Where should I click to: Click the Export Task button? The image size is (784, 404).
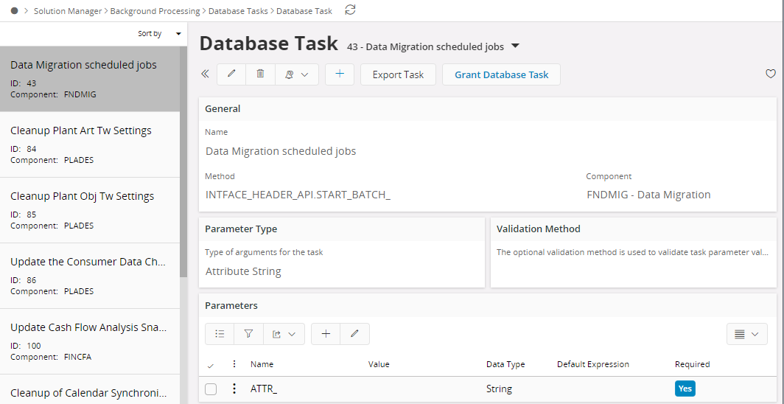(398, 74)
